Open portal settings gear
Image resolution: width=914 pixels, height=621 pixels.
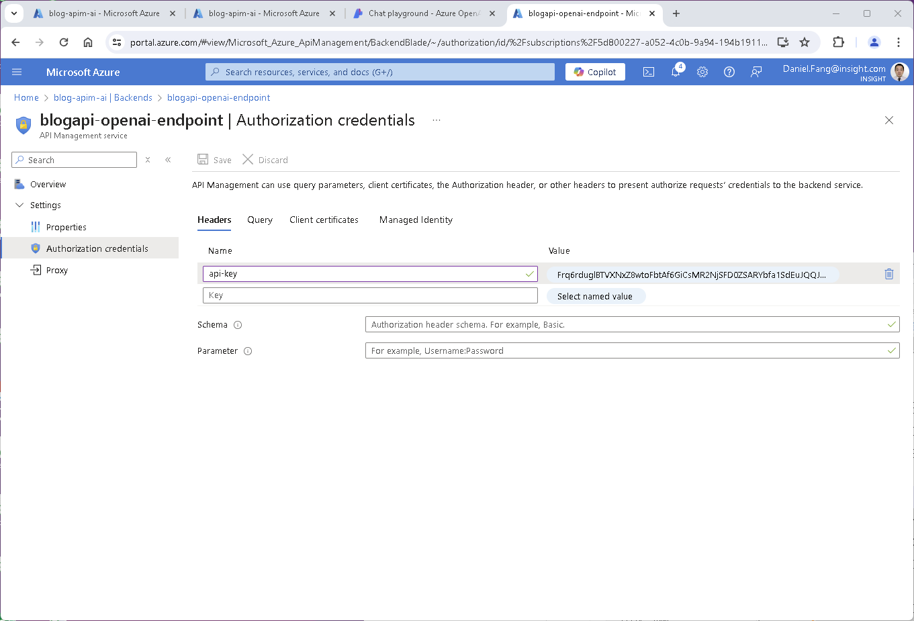coord(702,72)
